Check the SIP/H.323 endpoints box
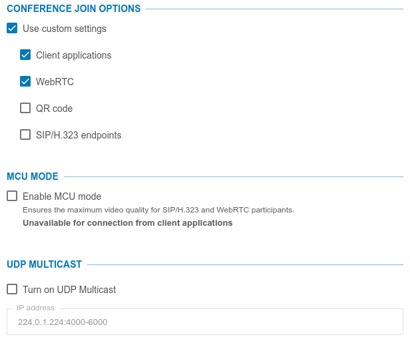 point(25,135)
